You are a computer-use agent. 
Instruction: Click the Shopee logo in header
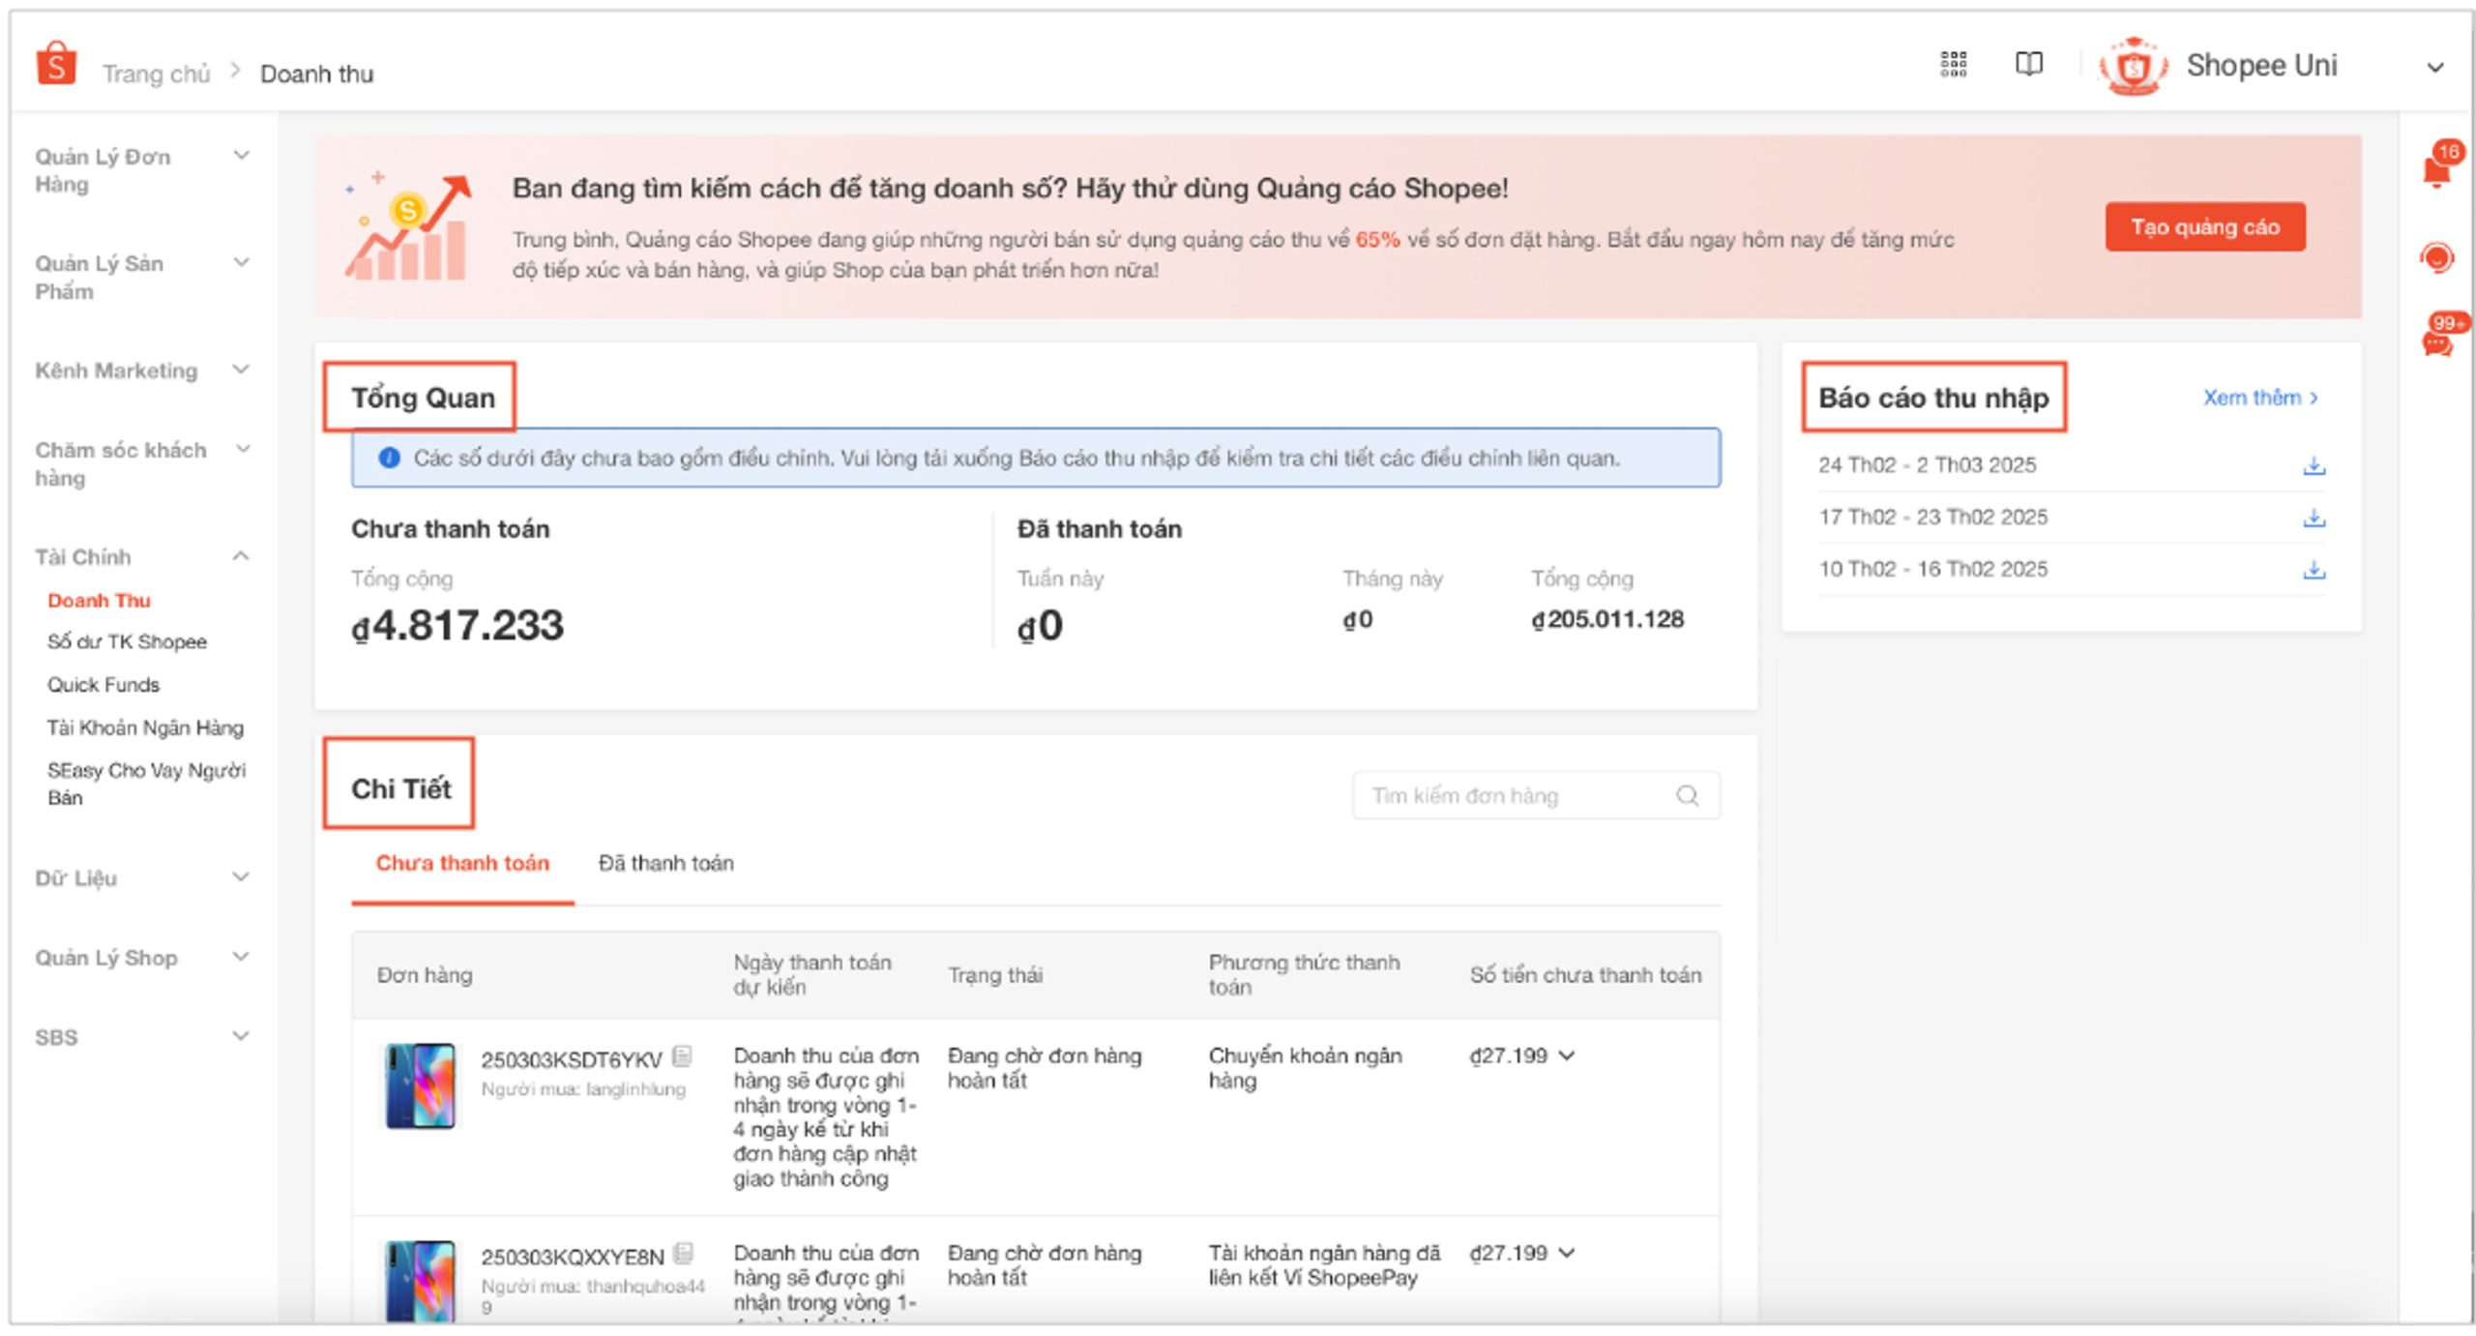[x=56, y=65]
